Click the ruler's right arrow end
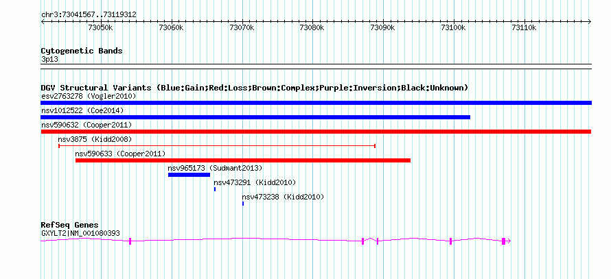This screenshot has height=279, width=611. pos(590,21)
